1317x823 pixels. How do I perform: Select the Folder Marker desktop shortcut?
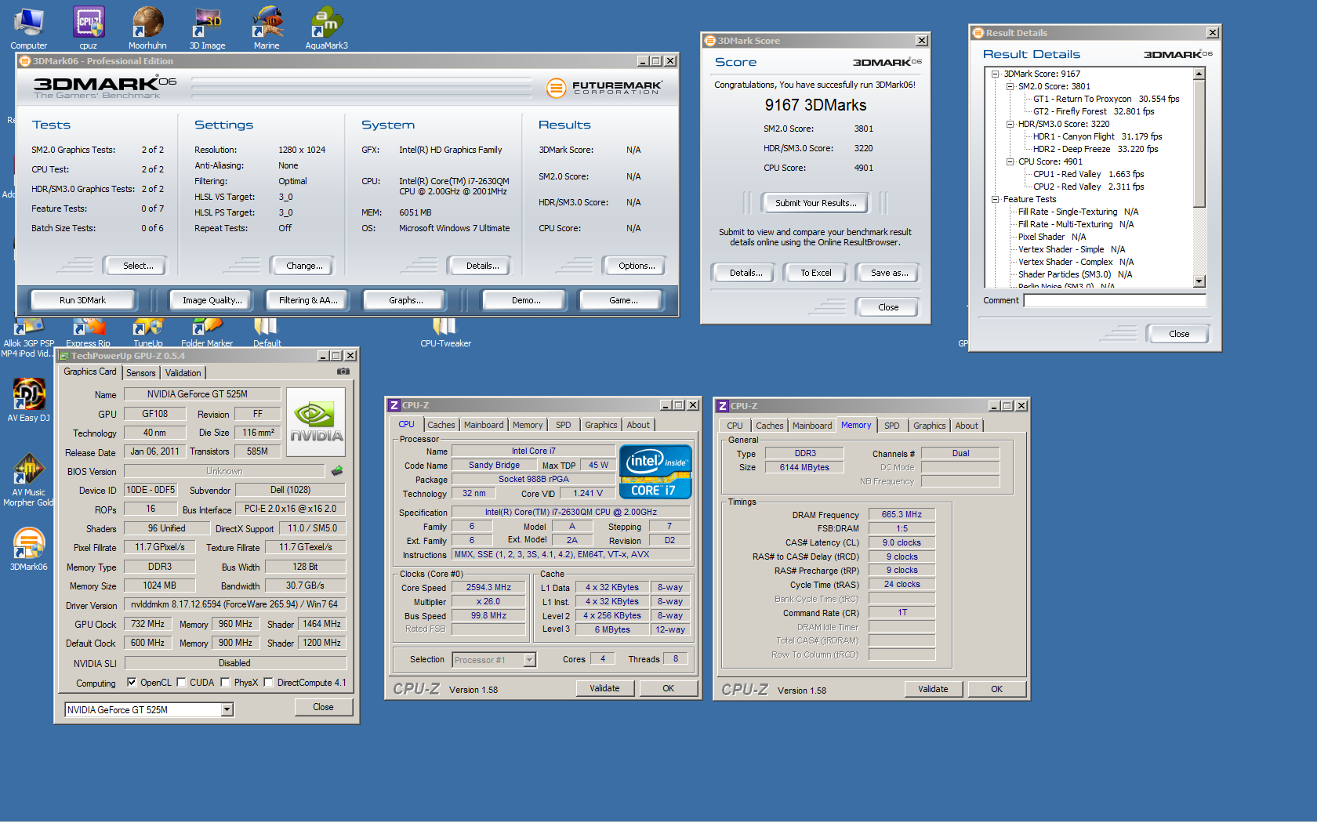coord(207,332)
